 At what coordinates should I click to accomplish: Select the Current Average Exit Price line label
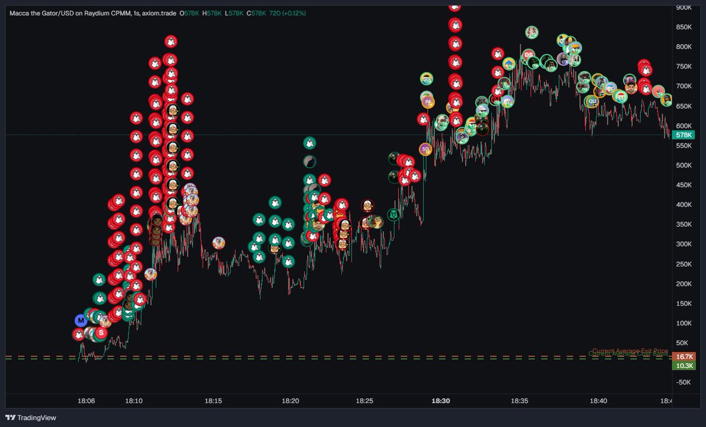630,351
